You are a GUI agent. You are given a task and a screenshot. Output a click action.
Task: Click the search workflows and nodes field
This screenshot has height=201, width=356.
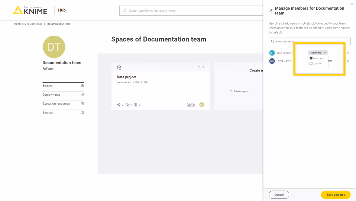[x=191, y=11]
